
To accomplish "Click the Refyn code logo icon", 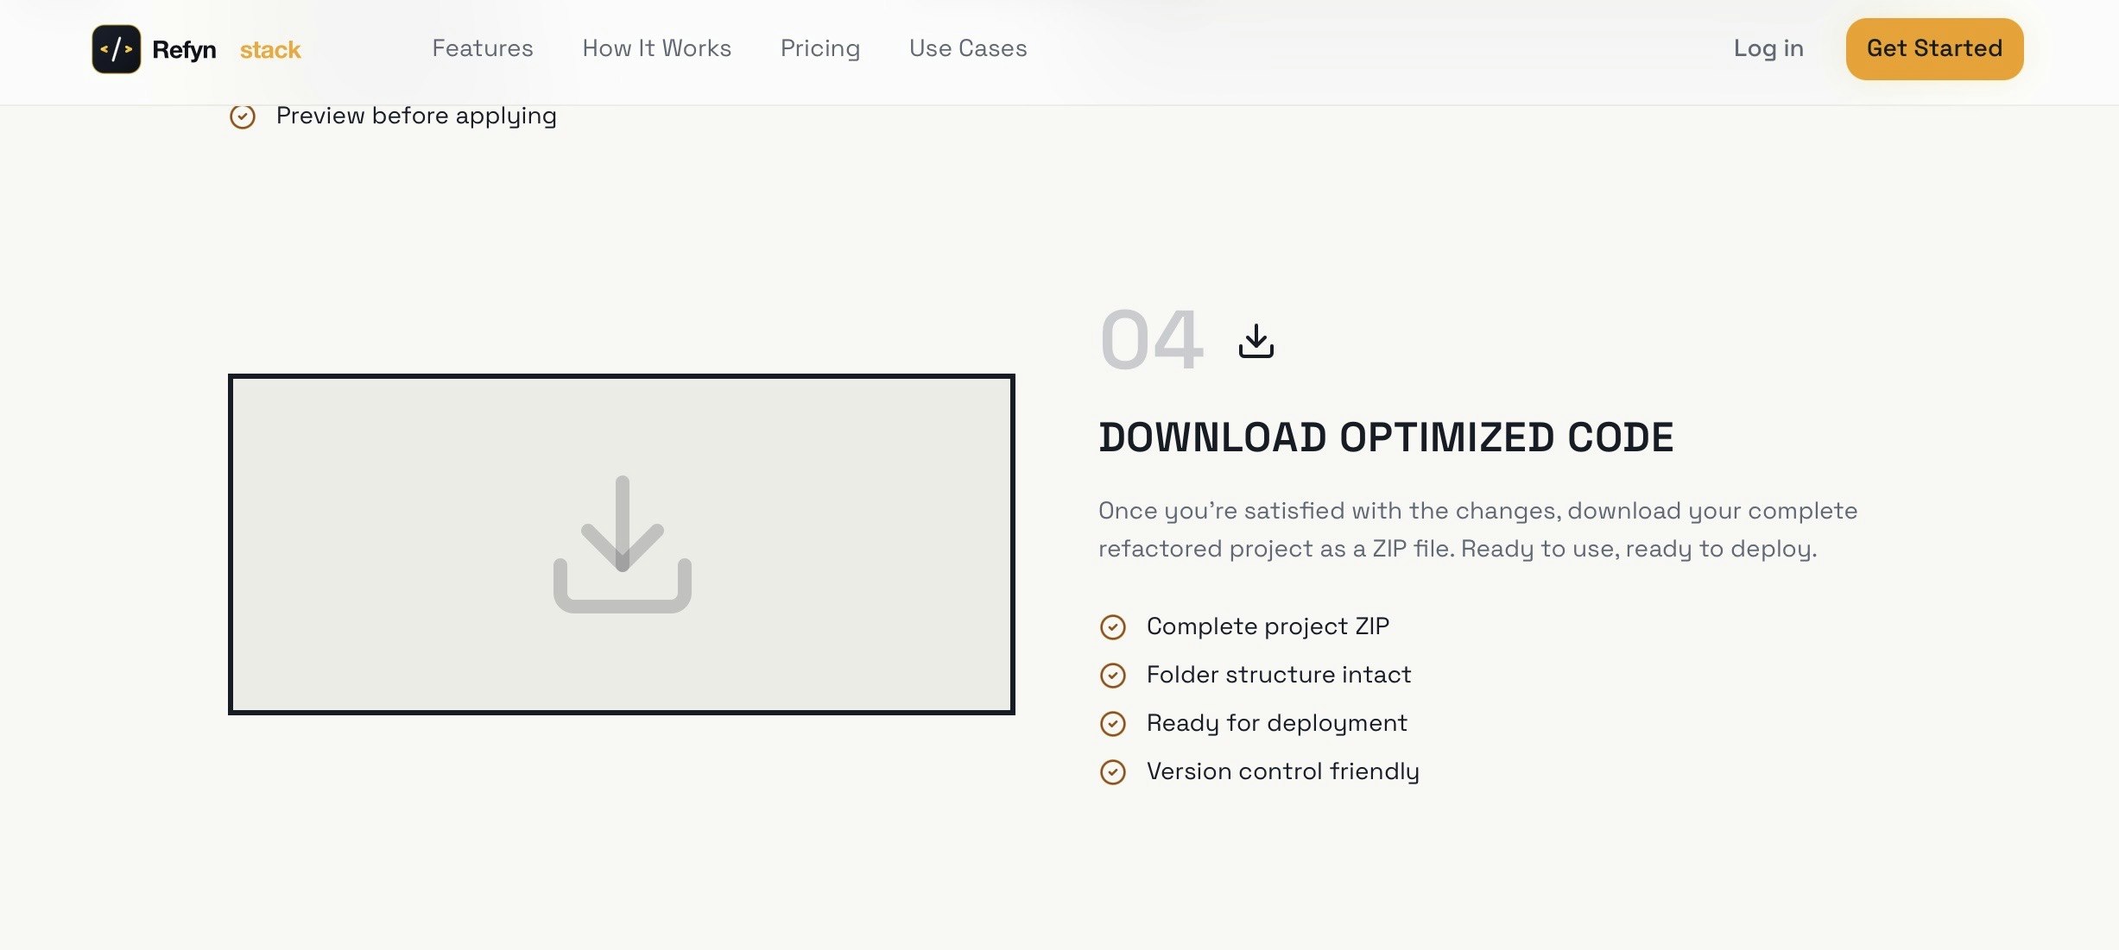I will click(117, 49).
